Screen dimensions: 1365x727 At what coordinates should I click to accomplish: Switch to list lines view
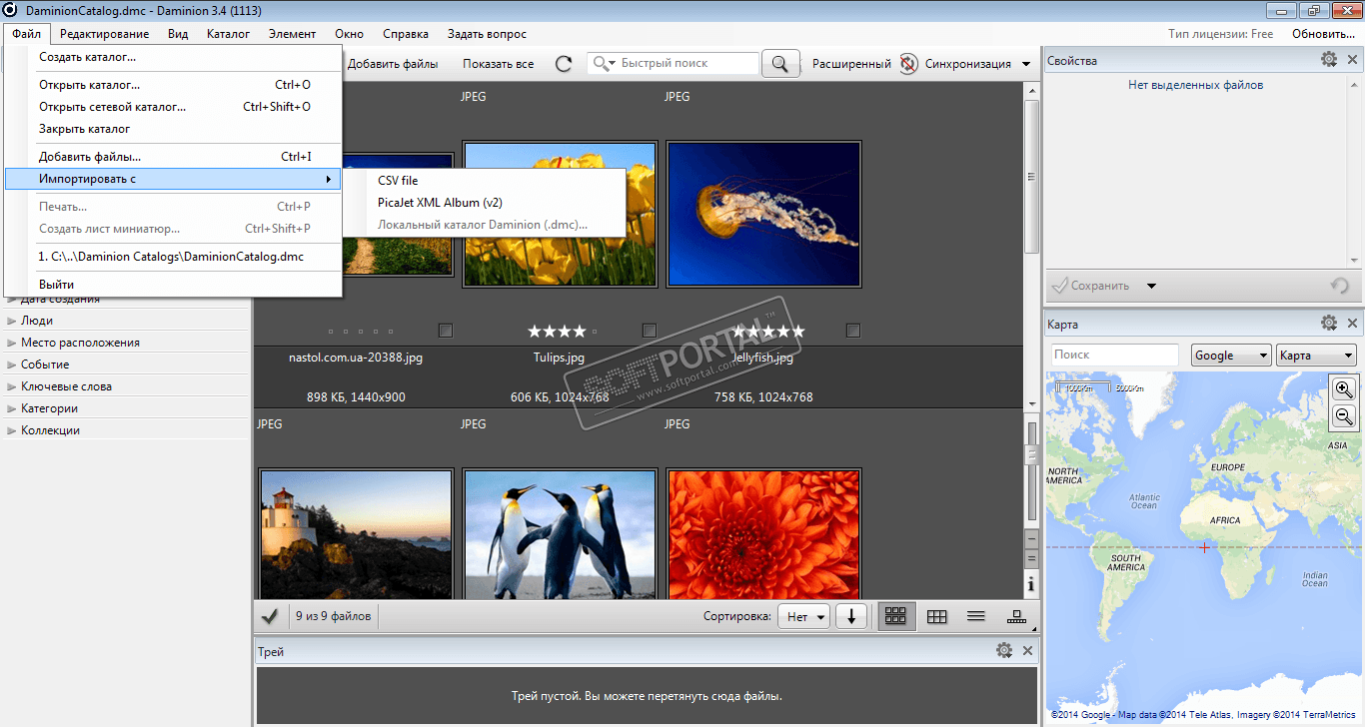click(976, 616)
